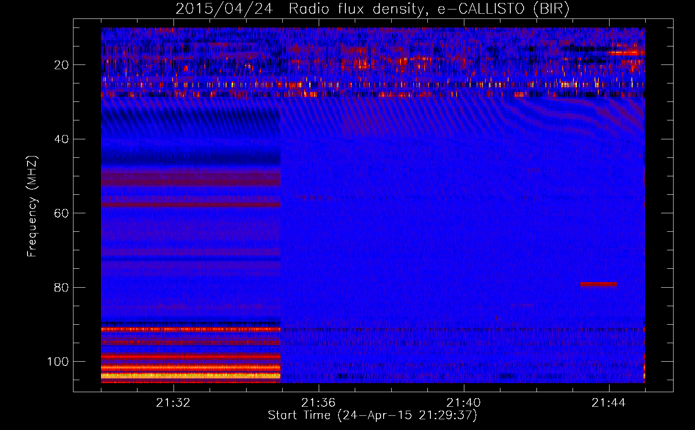
Task: Click the bright yellow band near 104 MHz
Action: point(191,375)
